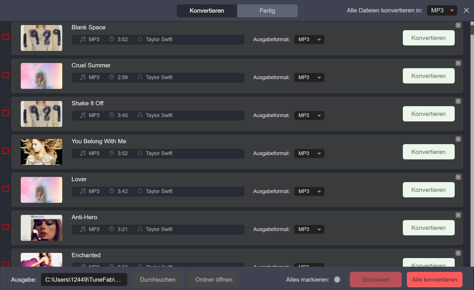
Task: Open Cruel Summer Ausgabeformat dropdown
Action: pyautogui.click(x=309, y=77)
